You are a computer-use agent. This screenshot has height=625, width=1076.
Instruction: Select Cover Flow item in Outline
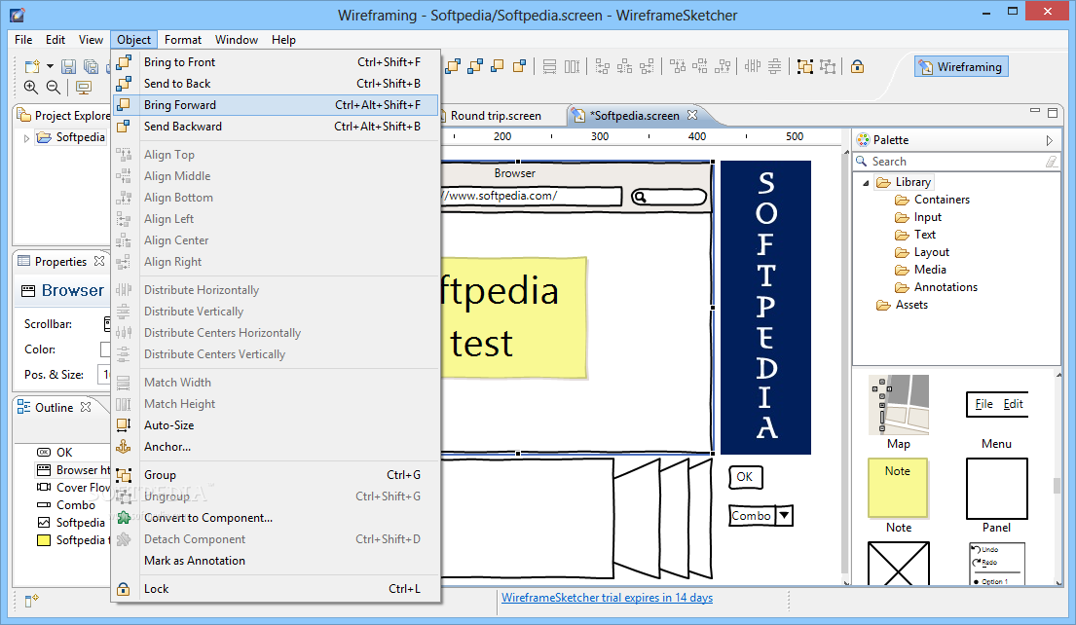tap(73, 488)
